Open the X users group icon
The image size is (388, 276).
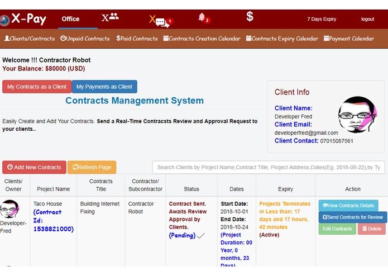tap(110, 17)
